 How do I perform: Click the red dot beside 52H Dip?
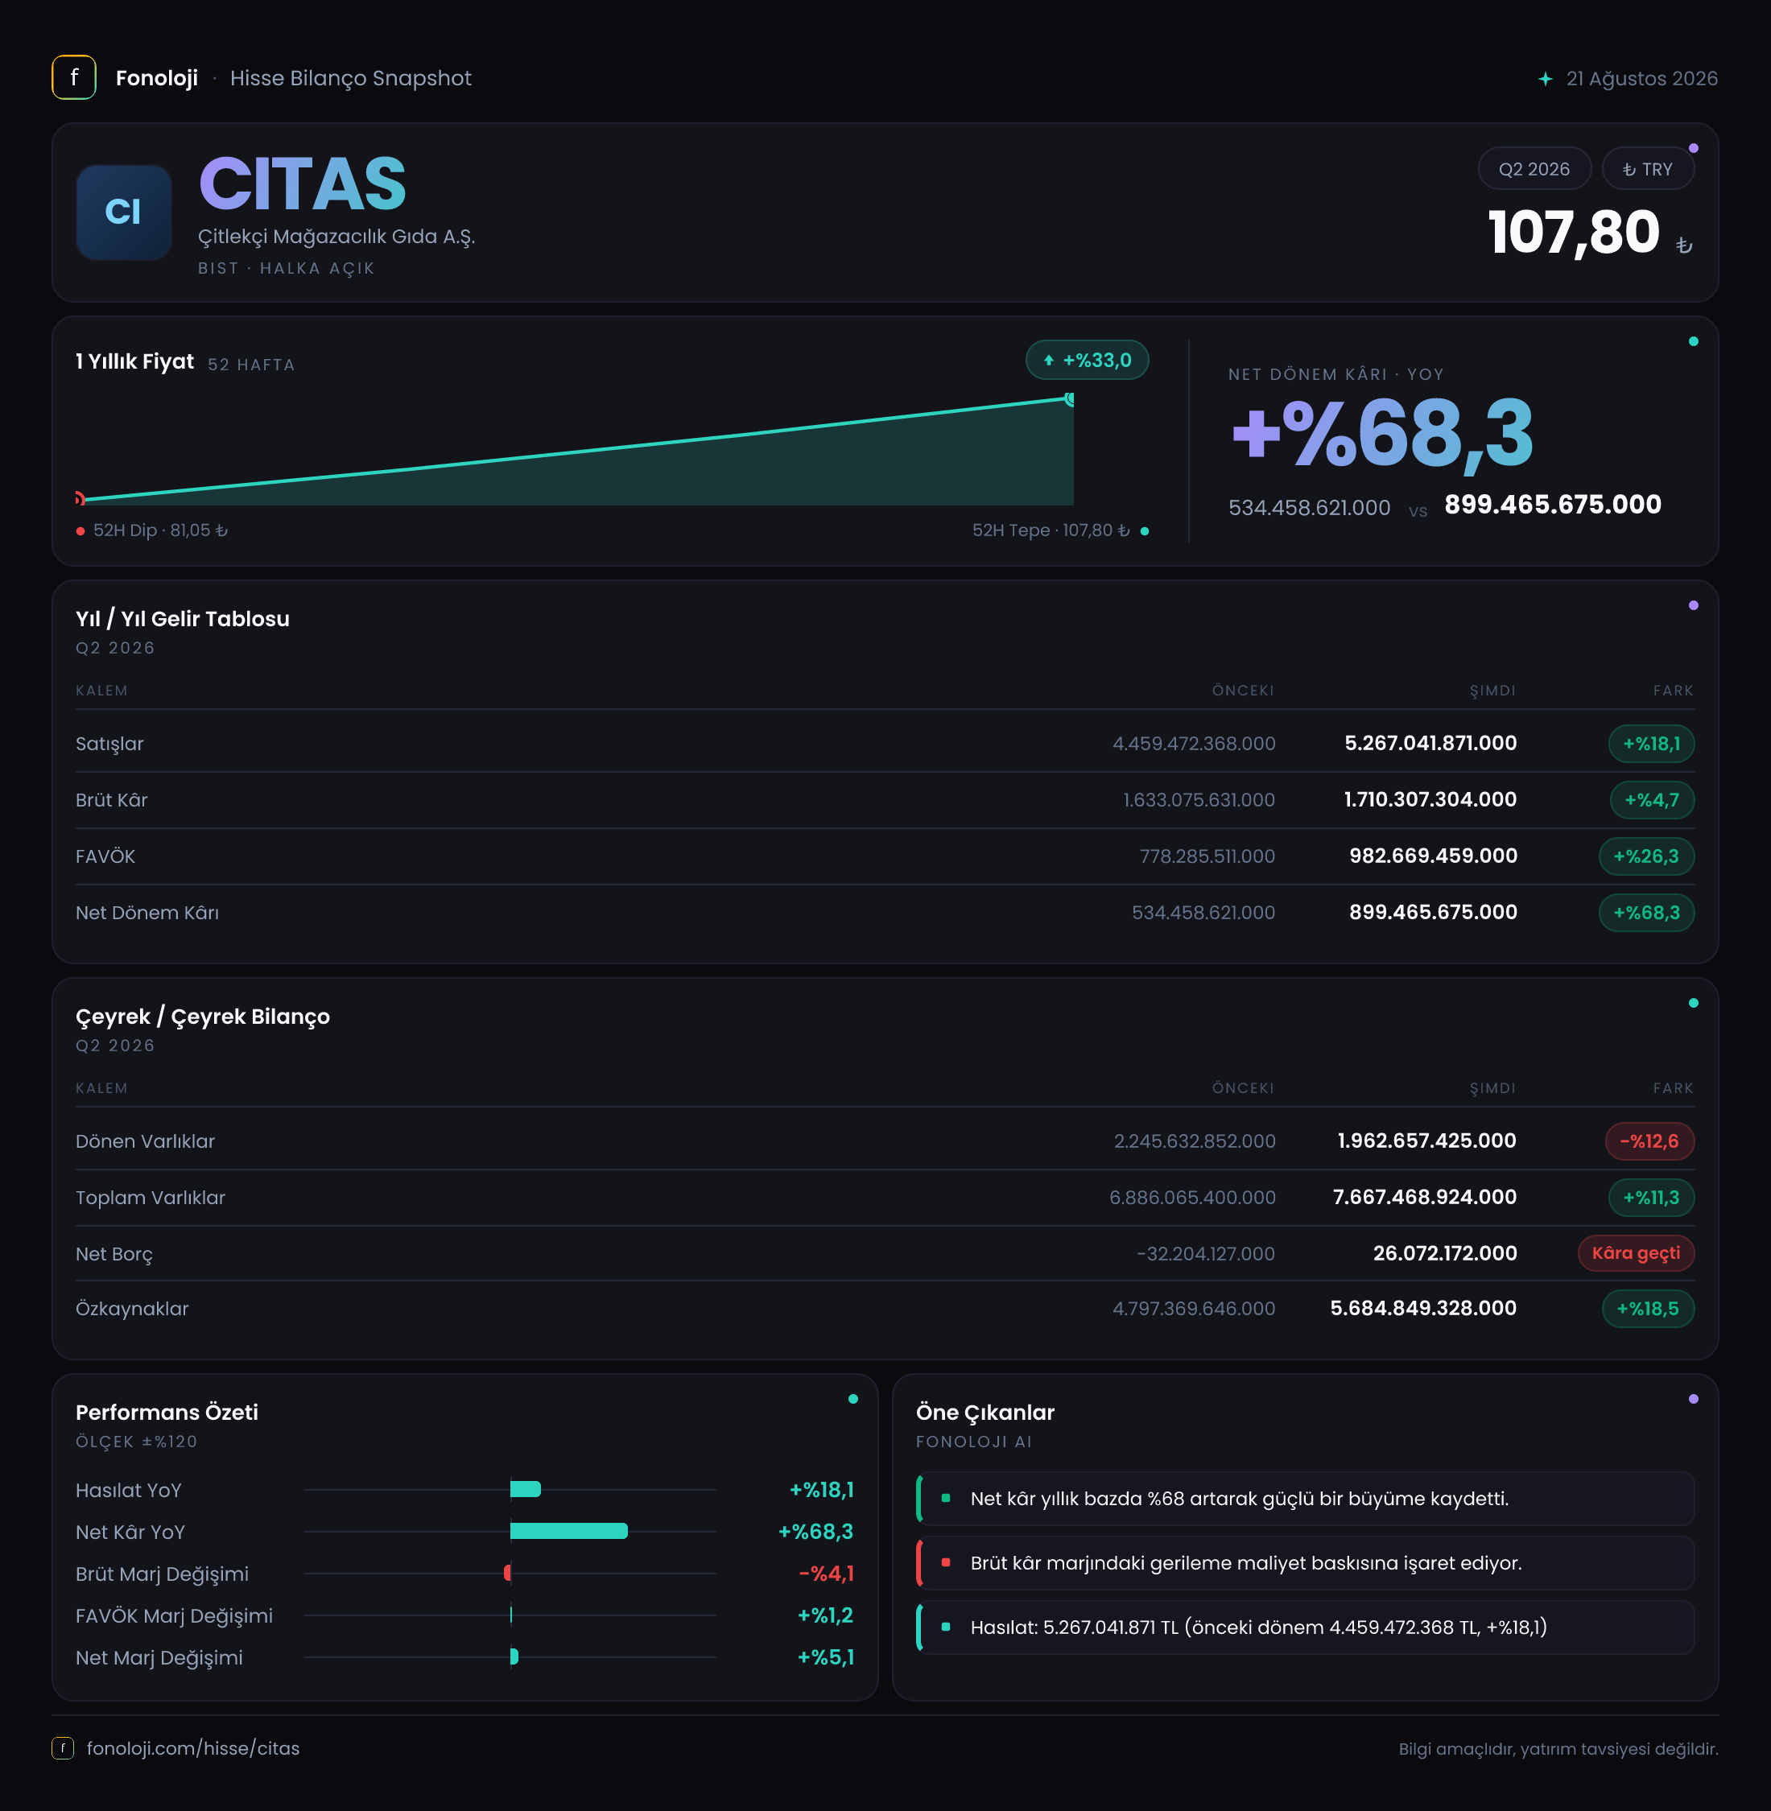[81, 531]
